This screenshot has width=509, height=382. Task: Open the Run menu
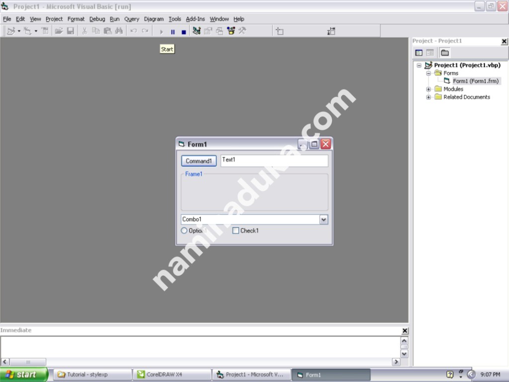click(x=115, y=19)
